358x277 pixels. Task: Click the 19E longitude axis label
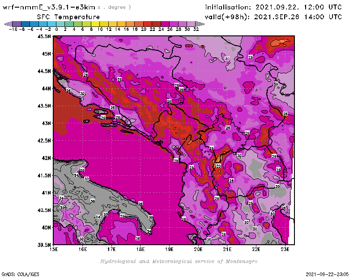169,249
